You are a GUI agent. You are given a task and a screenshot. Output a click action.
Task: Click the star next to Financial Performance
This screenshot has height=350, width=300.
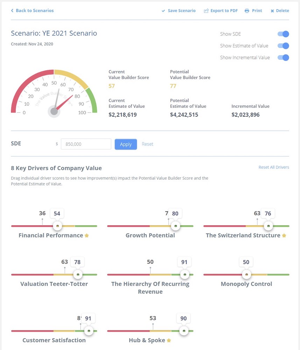click(87, 236)
